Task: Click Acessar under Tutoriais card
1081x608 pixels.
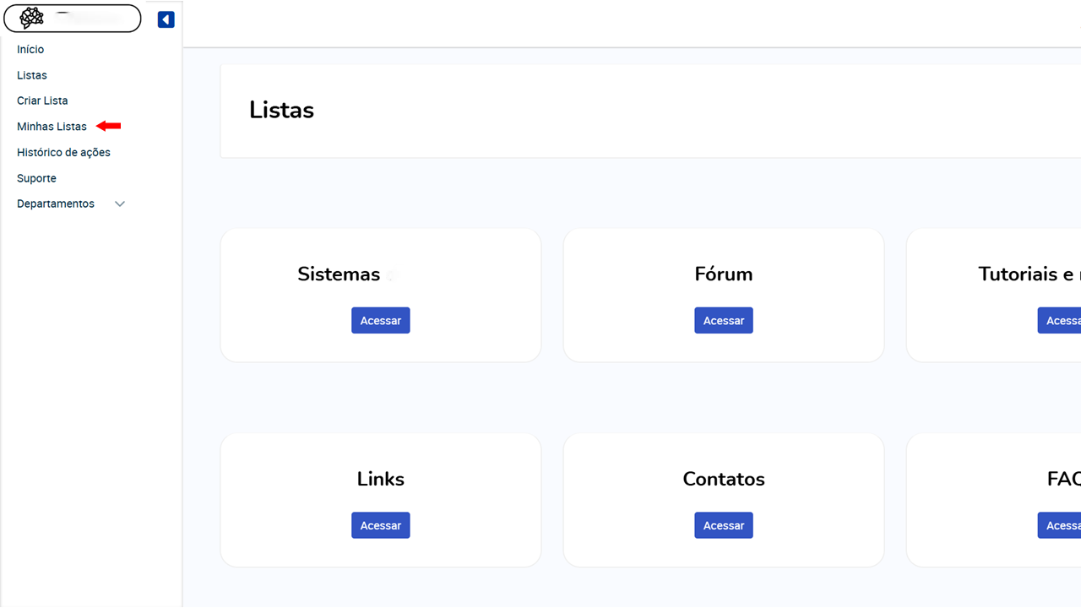Action: [x=1060, y=321]
